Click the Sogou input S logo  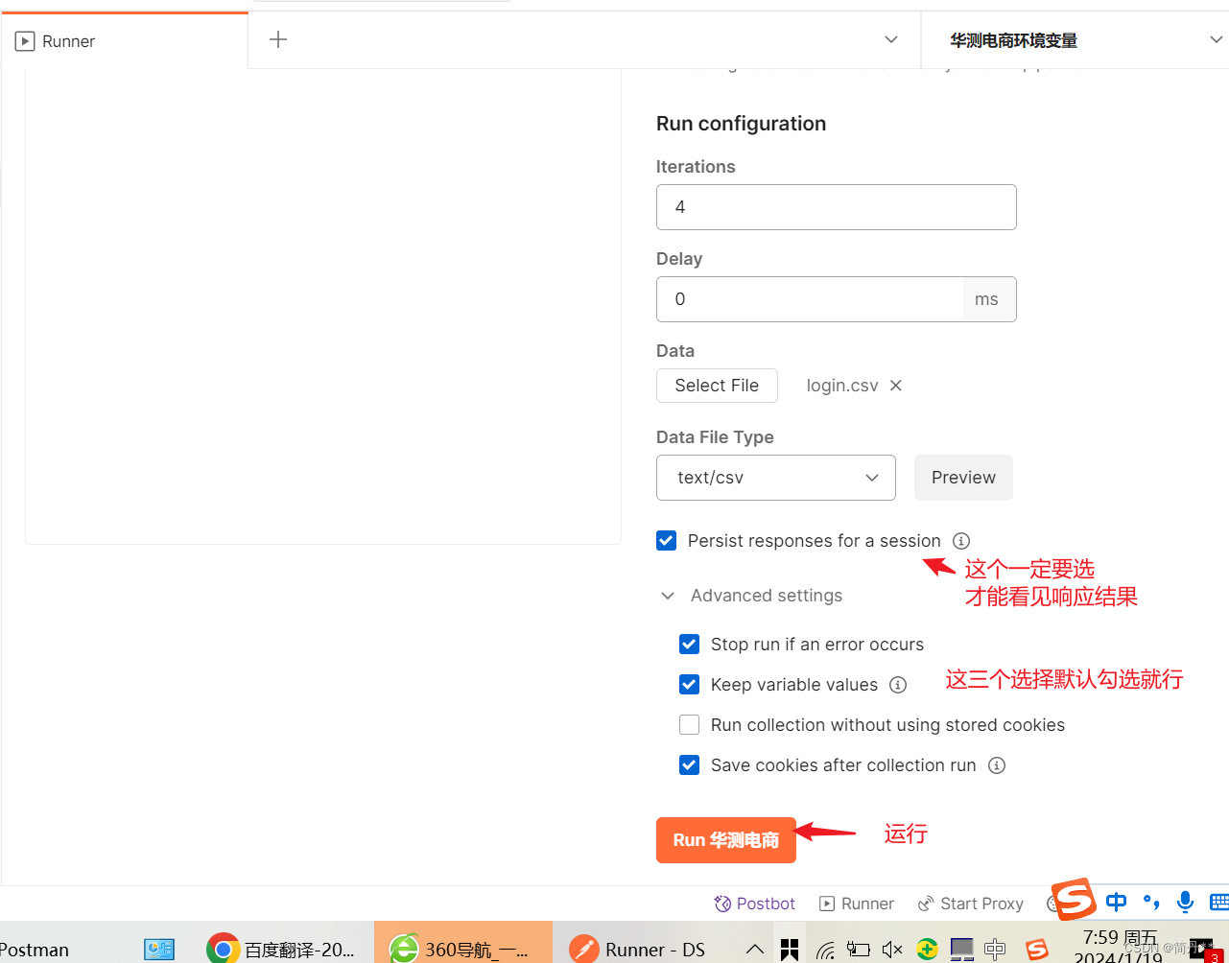[1074, 900]
